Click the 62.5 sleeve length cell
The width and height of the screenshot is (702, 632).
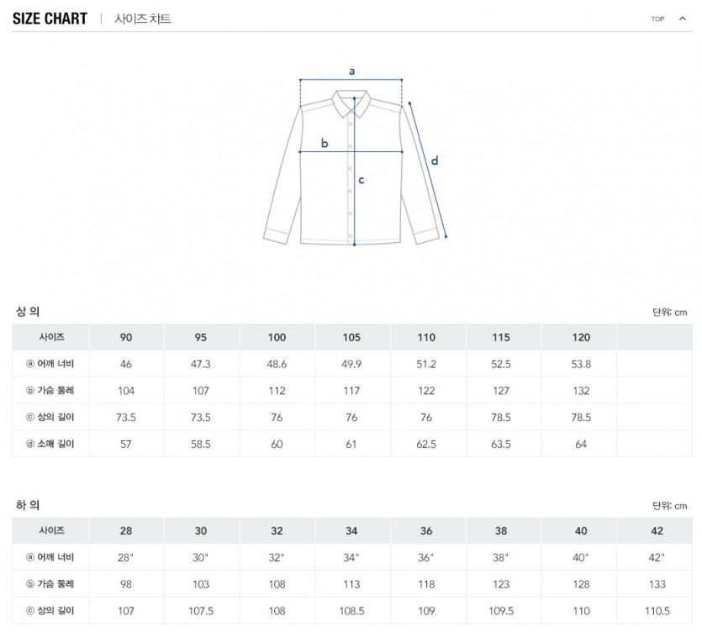click(x=426, y=444)
